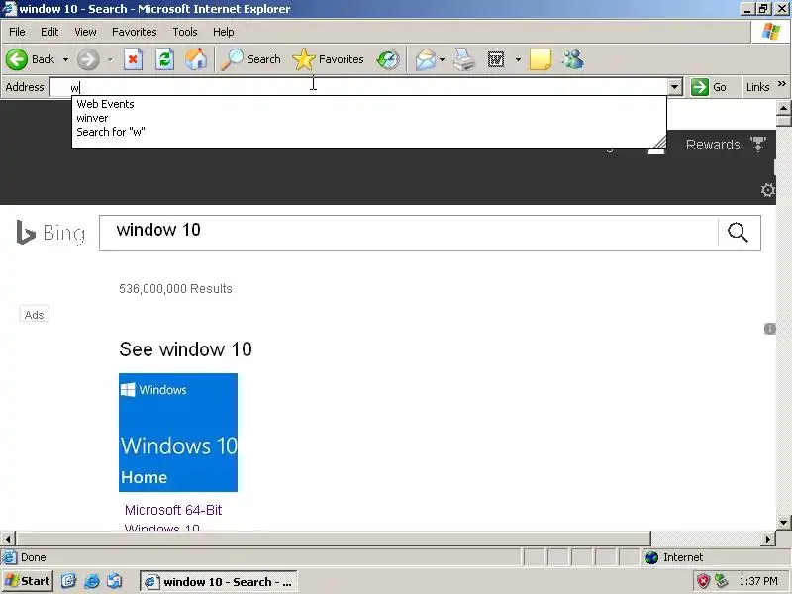The image size is (792, 594).
Task: Open the Edit menu
Action: click(x=49, y=32)
